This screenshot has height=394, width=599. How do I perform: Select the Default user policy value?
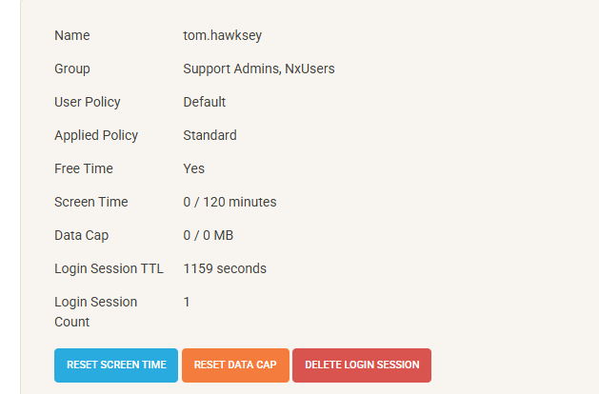pos(205,102)
